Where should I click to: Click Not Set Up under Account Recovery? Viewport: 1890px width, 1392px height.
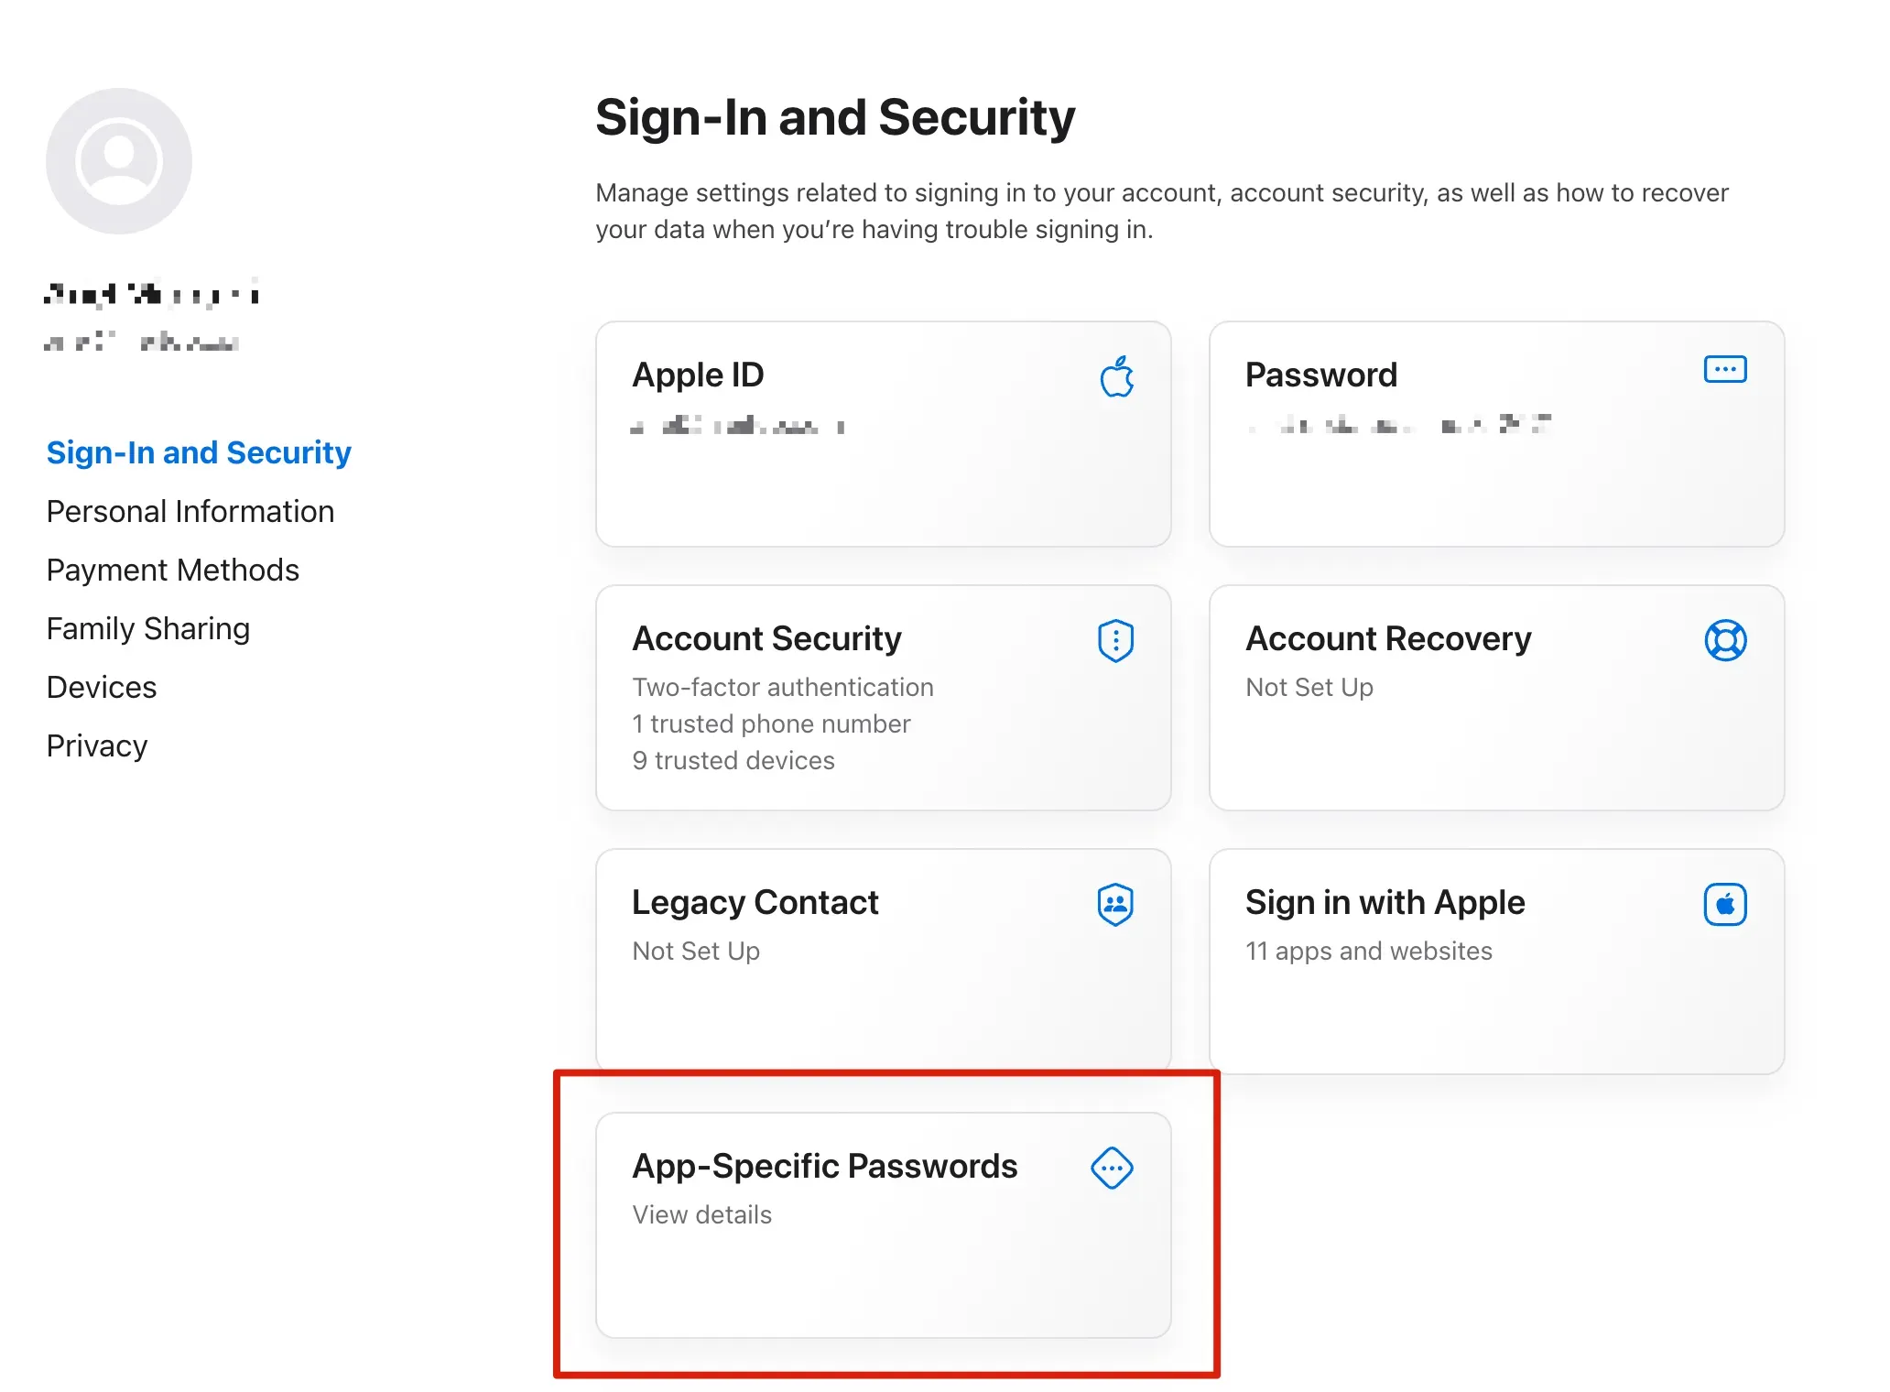click(1309, 687)
